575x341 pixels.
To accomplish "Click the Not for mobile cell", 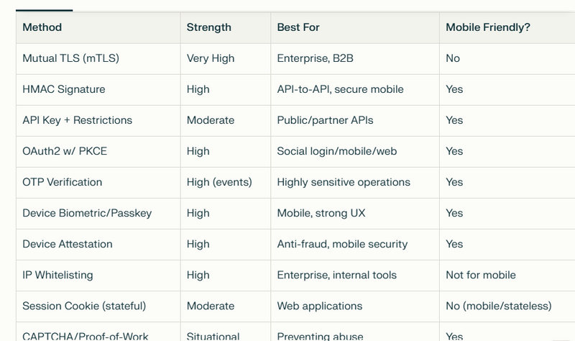I will tap(481, 275).
